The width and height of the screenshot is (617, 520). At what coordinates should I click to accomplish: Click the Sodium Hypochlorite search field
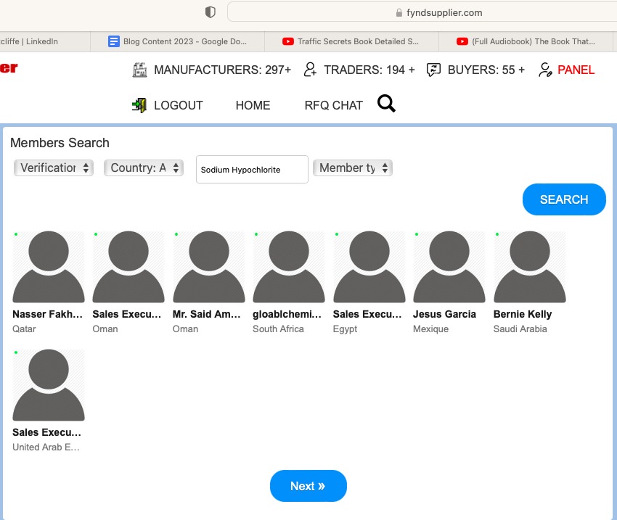[x=252, y=170]
